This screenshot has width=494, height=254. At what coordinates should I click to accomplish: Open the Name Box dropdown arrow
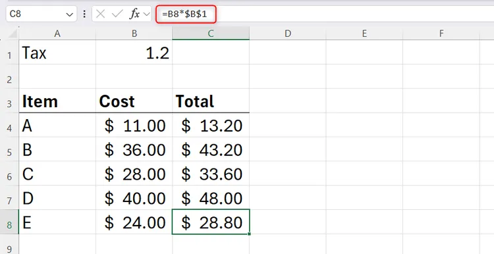pos(70,14)
